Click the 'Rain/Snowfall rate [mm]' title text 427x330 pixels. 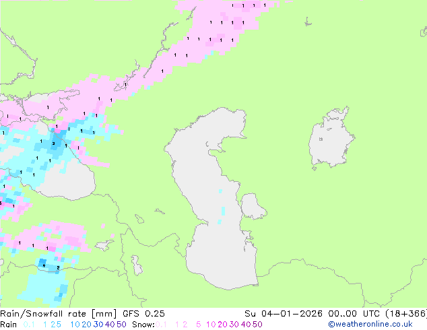59,314
